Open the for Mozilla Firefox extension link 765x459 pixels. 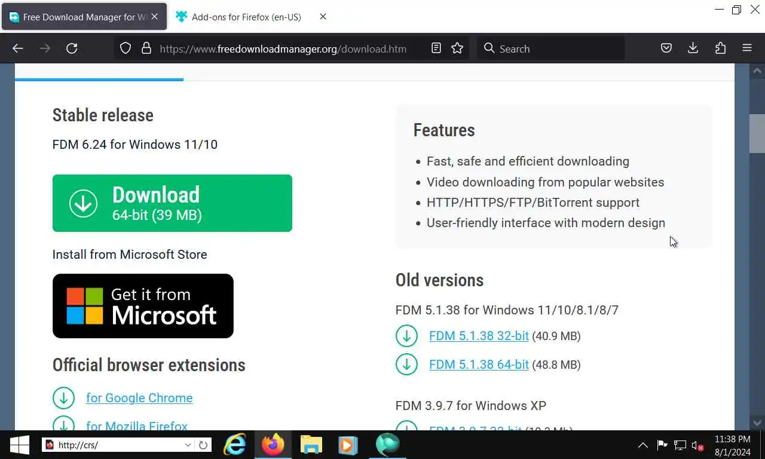[x=137, y=426]
